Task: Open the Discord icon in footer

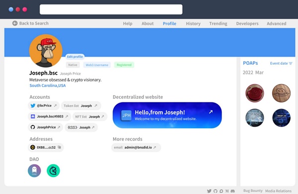Action: pos(232,191)
